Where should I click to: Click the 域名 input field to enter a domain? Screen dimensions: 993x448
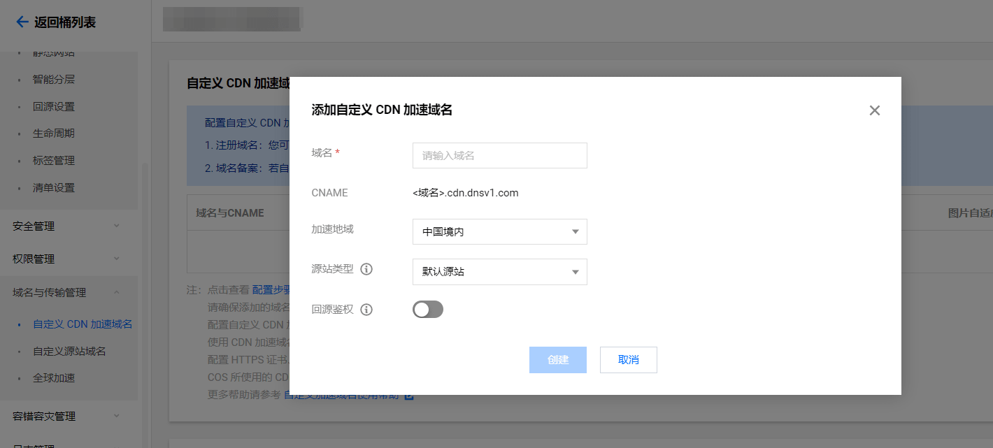click(499, 155)
